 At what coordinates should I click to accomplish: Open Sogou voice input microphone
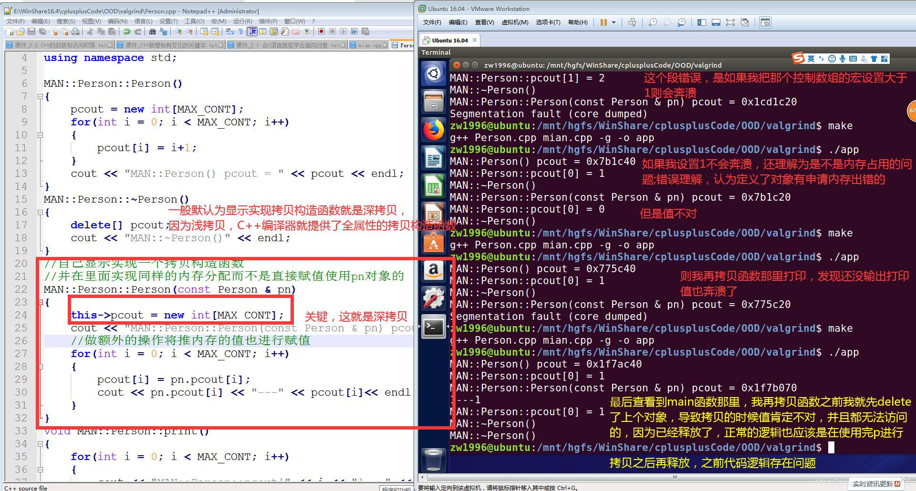tap(843, 59)
